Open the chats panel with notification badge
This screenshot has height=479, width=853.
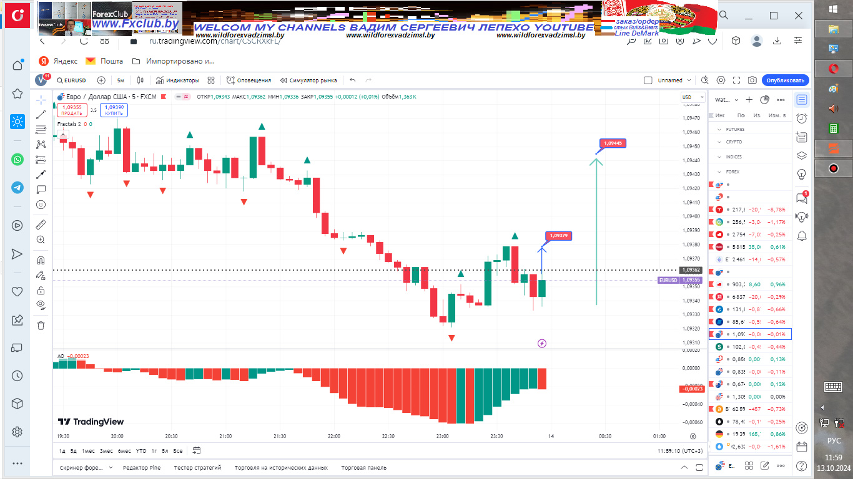(x=802, y=198)
